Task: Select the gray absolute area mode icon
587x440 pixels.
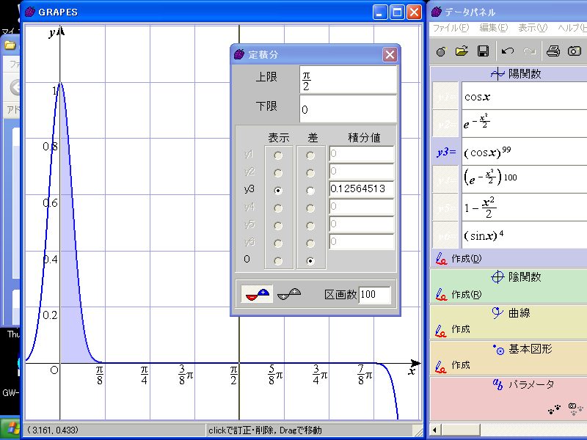Action: coord(290,294)
